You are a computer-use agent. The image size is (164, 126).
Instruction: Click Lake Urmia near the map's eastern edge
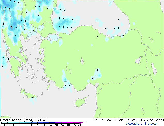click(x=154, y=69)
